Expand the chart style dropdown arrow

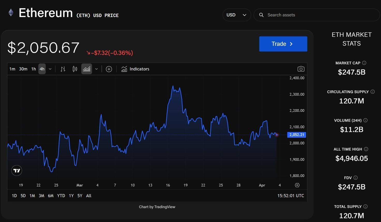pyautogui.click(x=96, y=69)
